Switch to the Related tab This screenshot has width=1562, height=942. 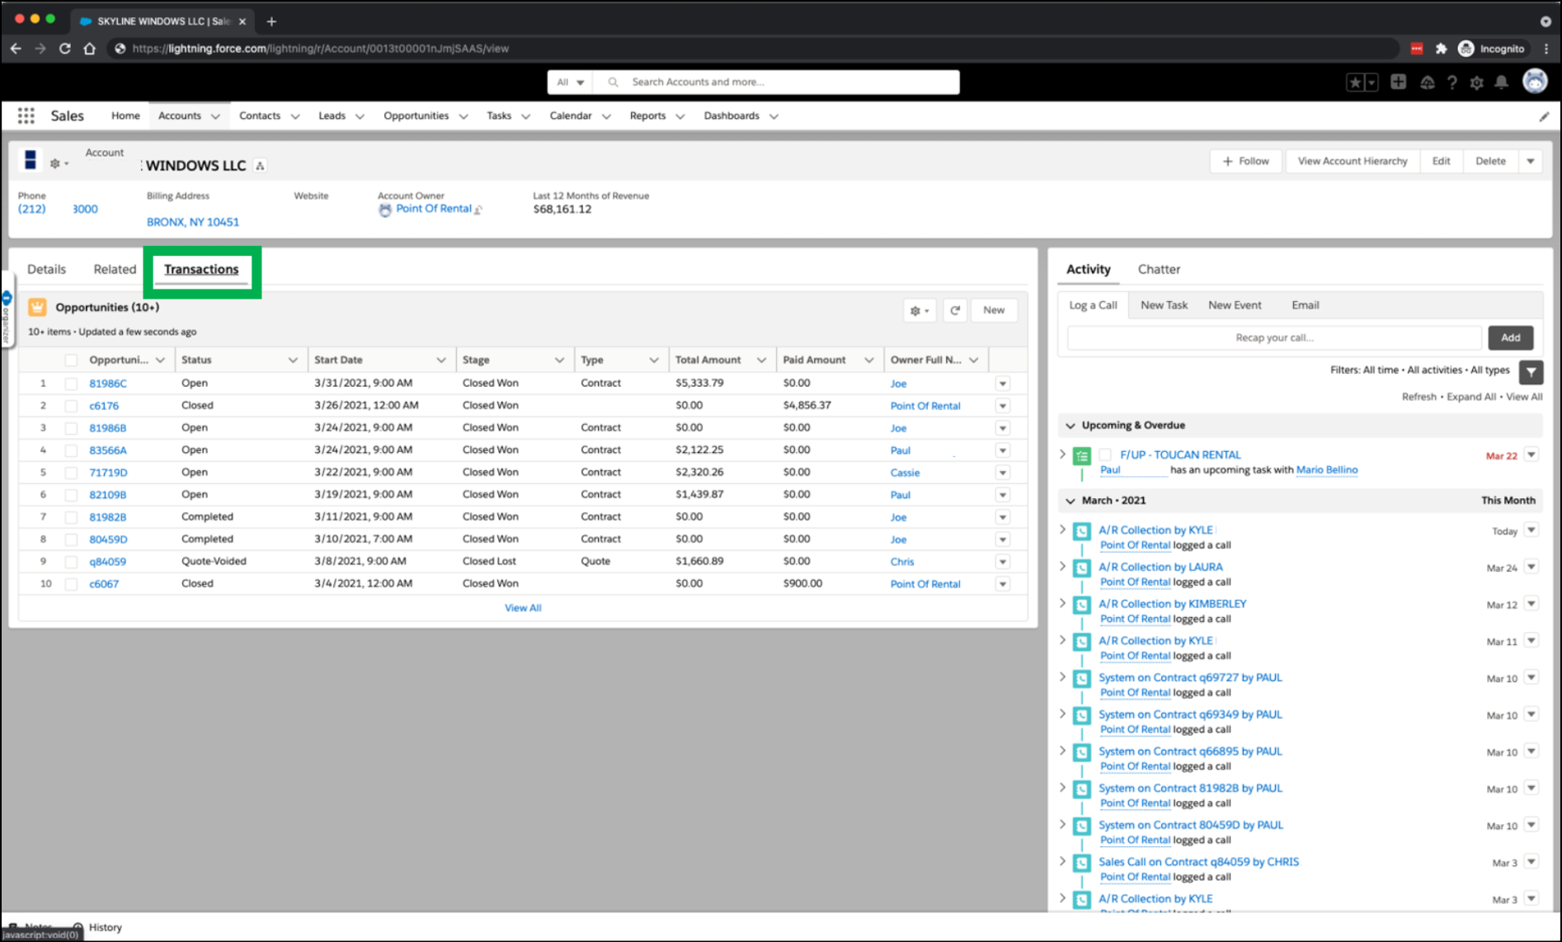115,270
